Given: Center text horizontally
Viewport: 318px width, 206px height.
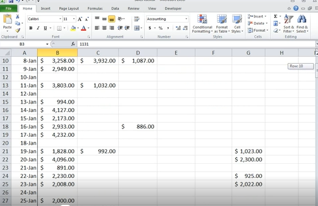Looking at the screenshot, I should tap(104, 28).
